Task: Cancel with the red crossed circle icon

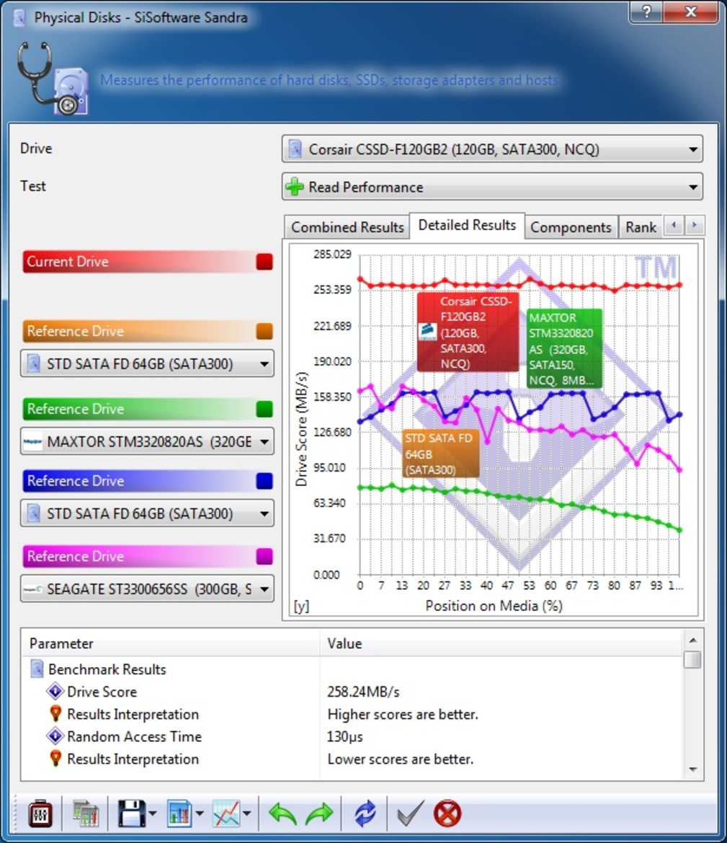Action: 447,814
